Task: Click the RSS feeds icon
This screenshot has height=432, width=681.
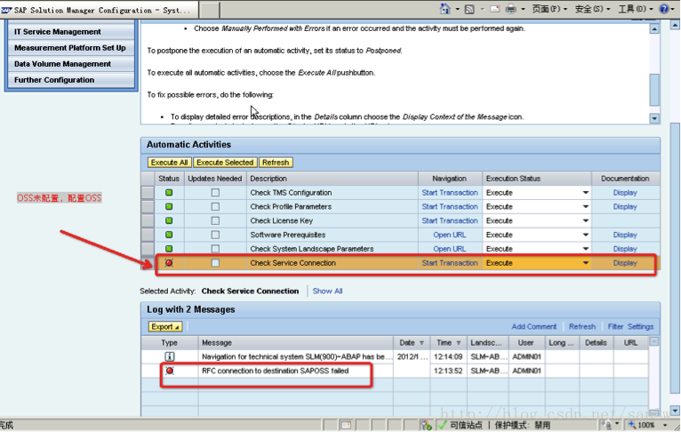Action: 469,9
